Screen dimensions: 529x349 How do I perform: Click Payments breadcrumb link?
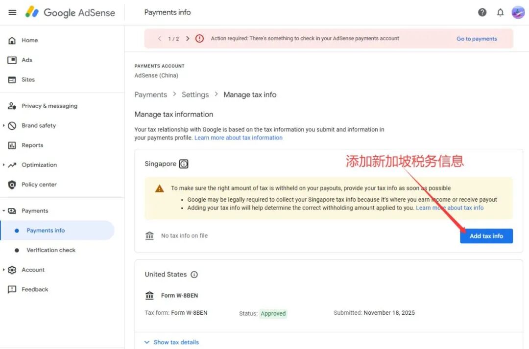151,95
